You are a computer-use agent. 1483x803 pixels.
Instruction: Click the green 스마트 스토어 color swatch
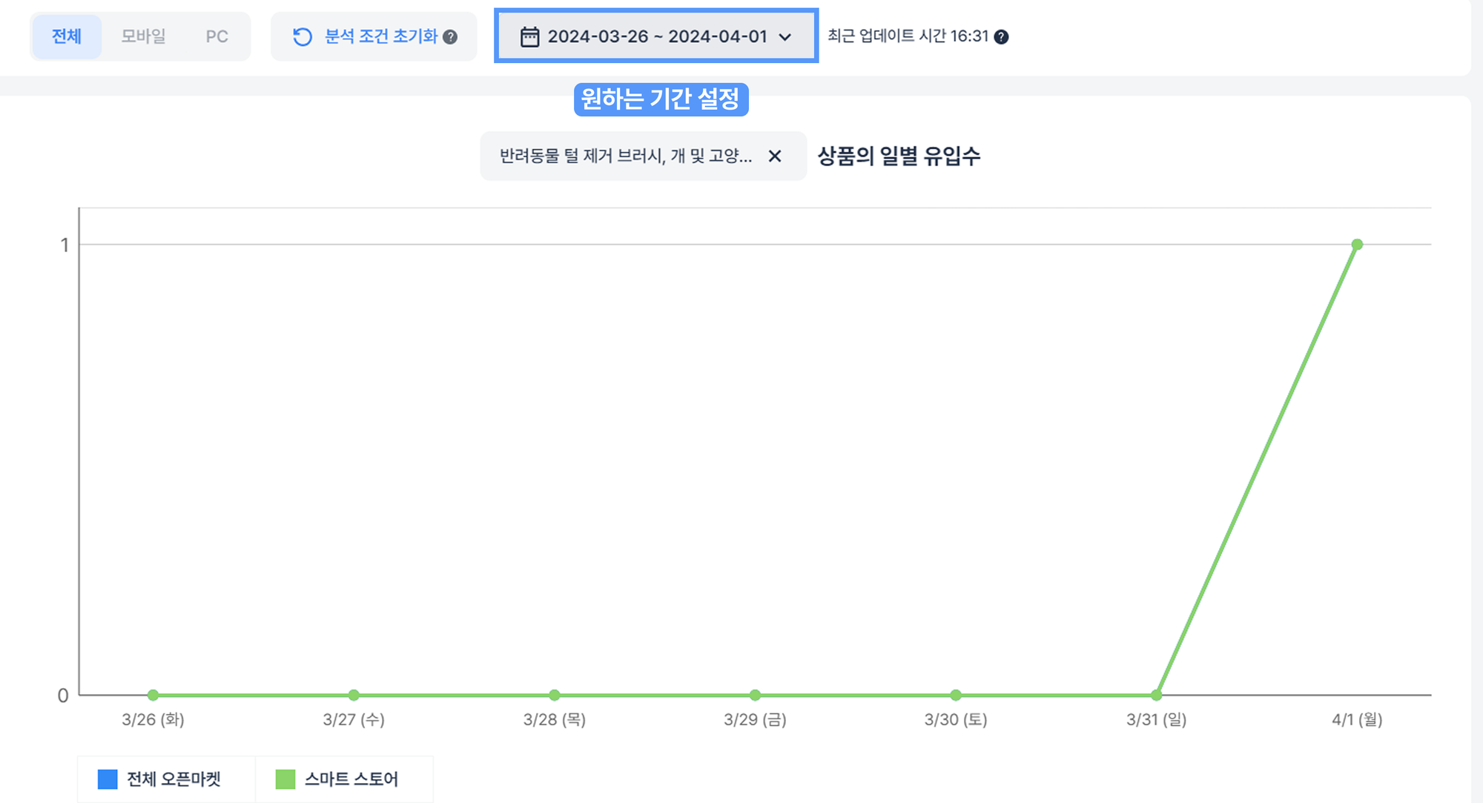click(285, 779)
